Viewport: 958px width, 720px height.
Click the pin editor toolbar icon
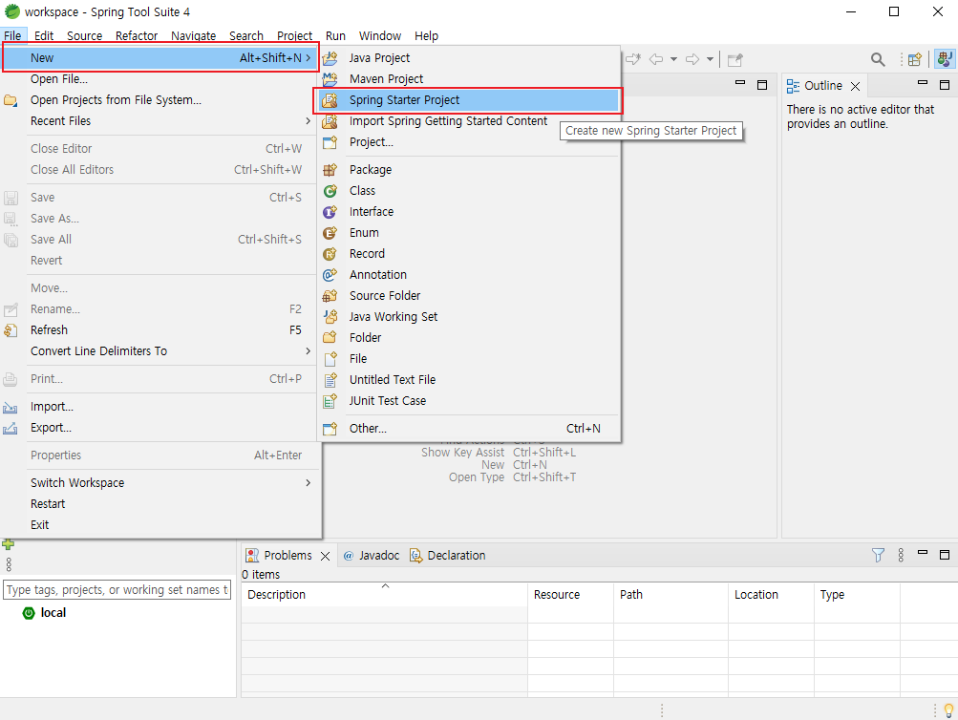point(735,59)
